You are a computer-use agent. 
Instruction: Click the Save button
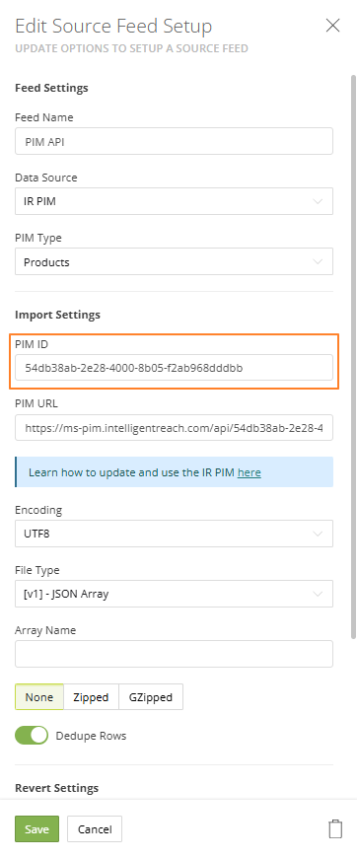click(x=37, y=829)
